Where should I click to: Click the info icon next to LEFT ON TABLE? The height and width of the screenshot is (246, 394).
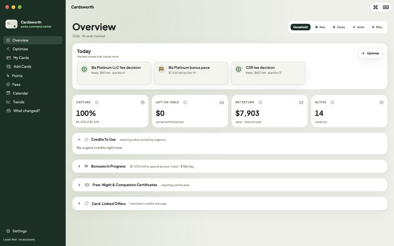pos(185,102)
